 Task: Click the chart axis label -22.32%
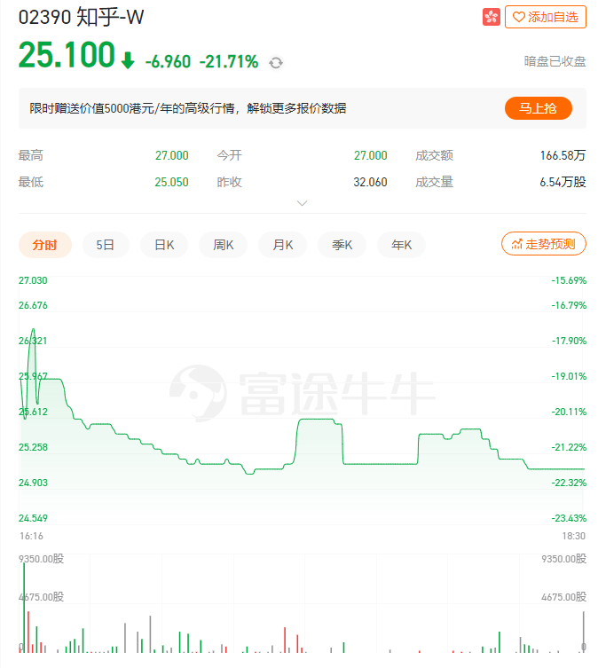click(x=569, y=483)
